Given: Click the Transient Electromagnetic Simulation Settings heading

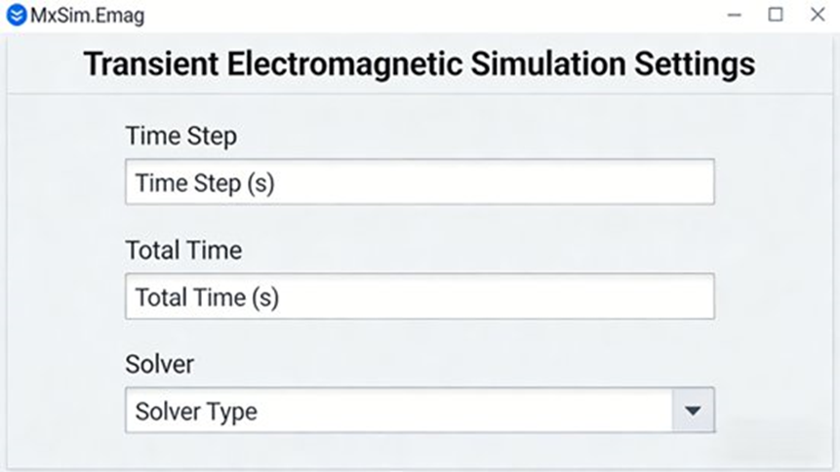Looking at the screenshot, I should (x=420, y=64).
